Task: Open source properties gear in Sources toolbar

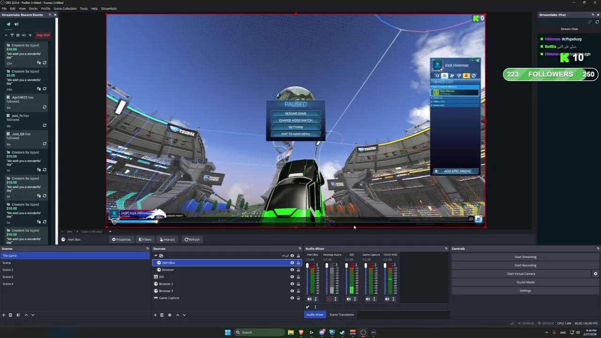Action: [170, 315]
